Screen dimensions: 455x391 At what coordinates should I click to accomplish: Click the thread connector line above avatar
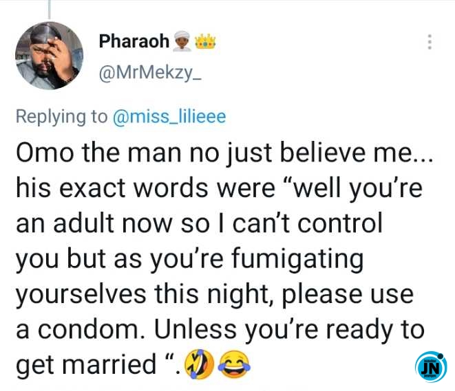coord(50,9)
